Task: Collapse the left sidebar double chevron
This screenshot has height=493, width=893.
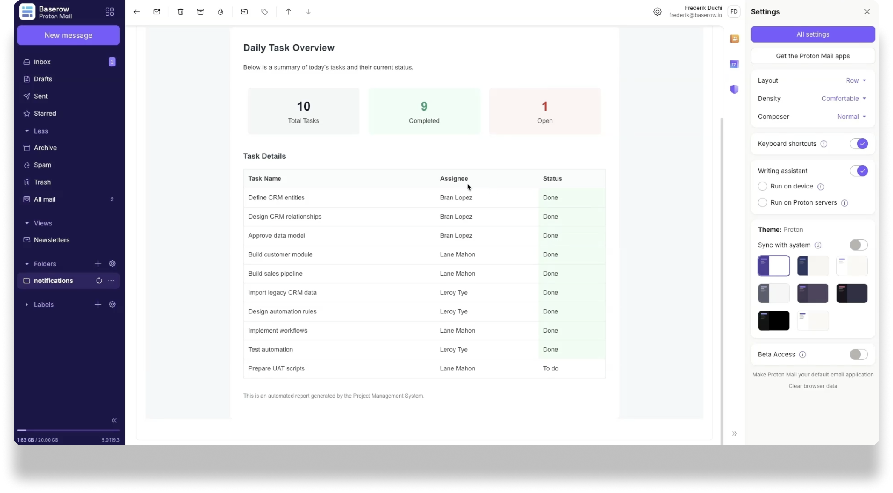Action: coord(114,420)
